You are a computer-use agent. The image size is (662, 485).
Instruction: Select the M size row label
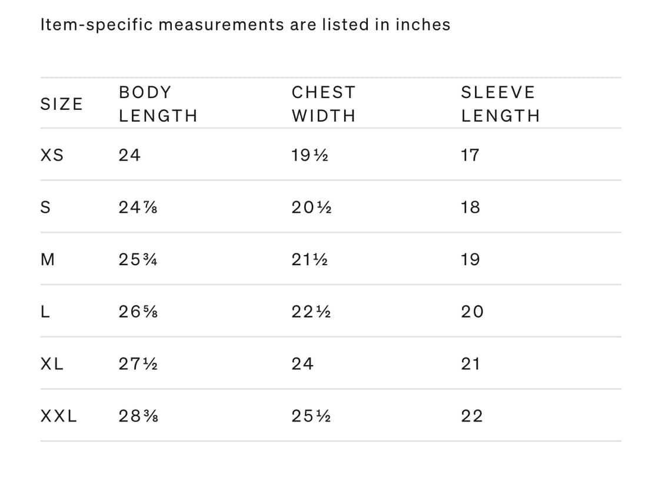coord(46,259)
